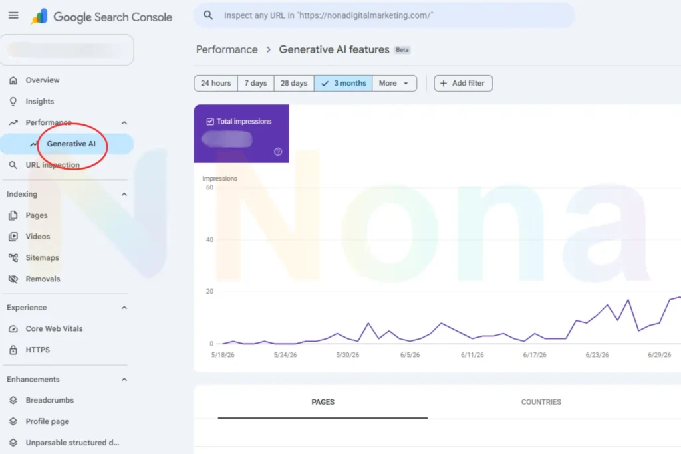Switch to the PAGES tab
This screenshot has width=681, height=454.
point(323,402)
